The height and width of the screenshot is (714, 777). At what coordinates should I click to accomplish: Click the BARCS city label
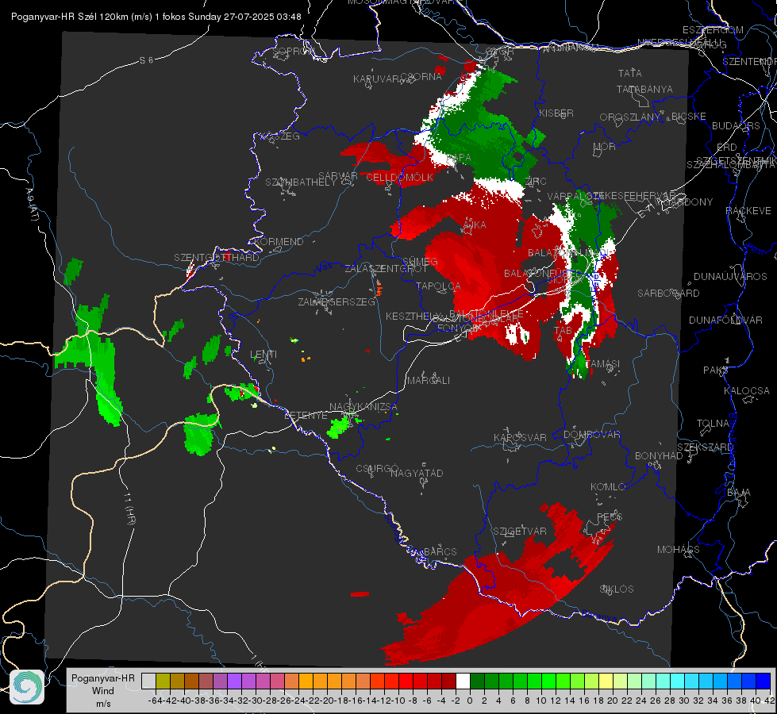[440, 552]
